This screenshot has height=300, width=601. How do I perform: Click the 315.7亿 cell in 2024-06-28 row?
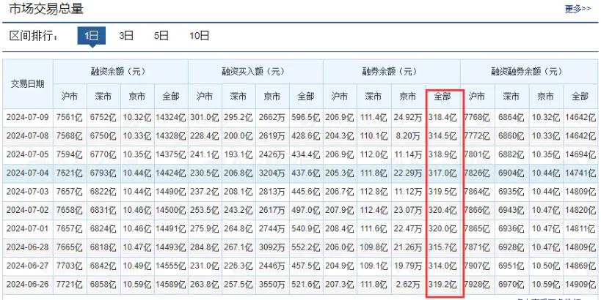tap(442, 247)
